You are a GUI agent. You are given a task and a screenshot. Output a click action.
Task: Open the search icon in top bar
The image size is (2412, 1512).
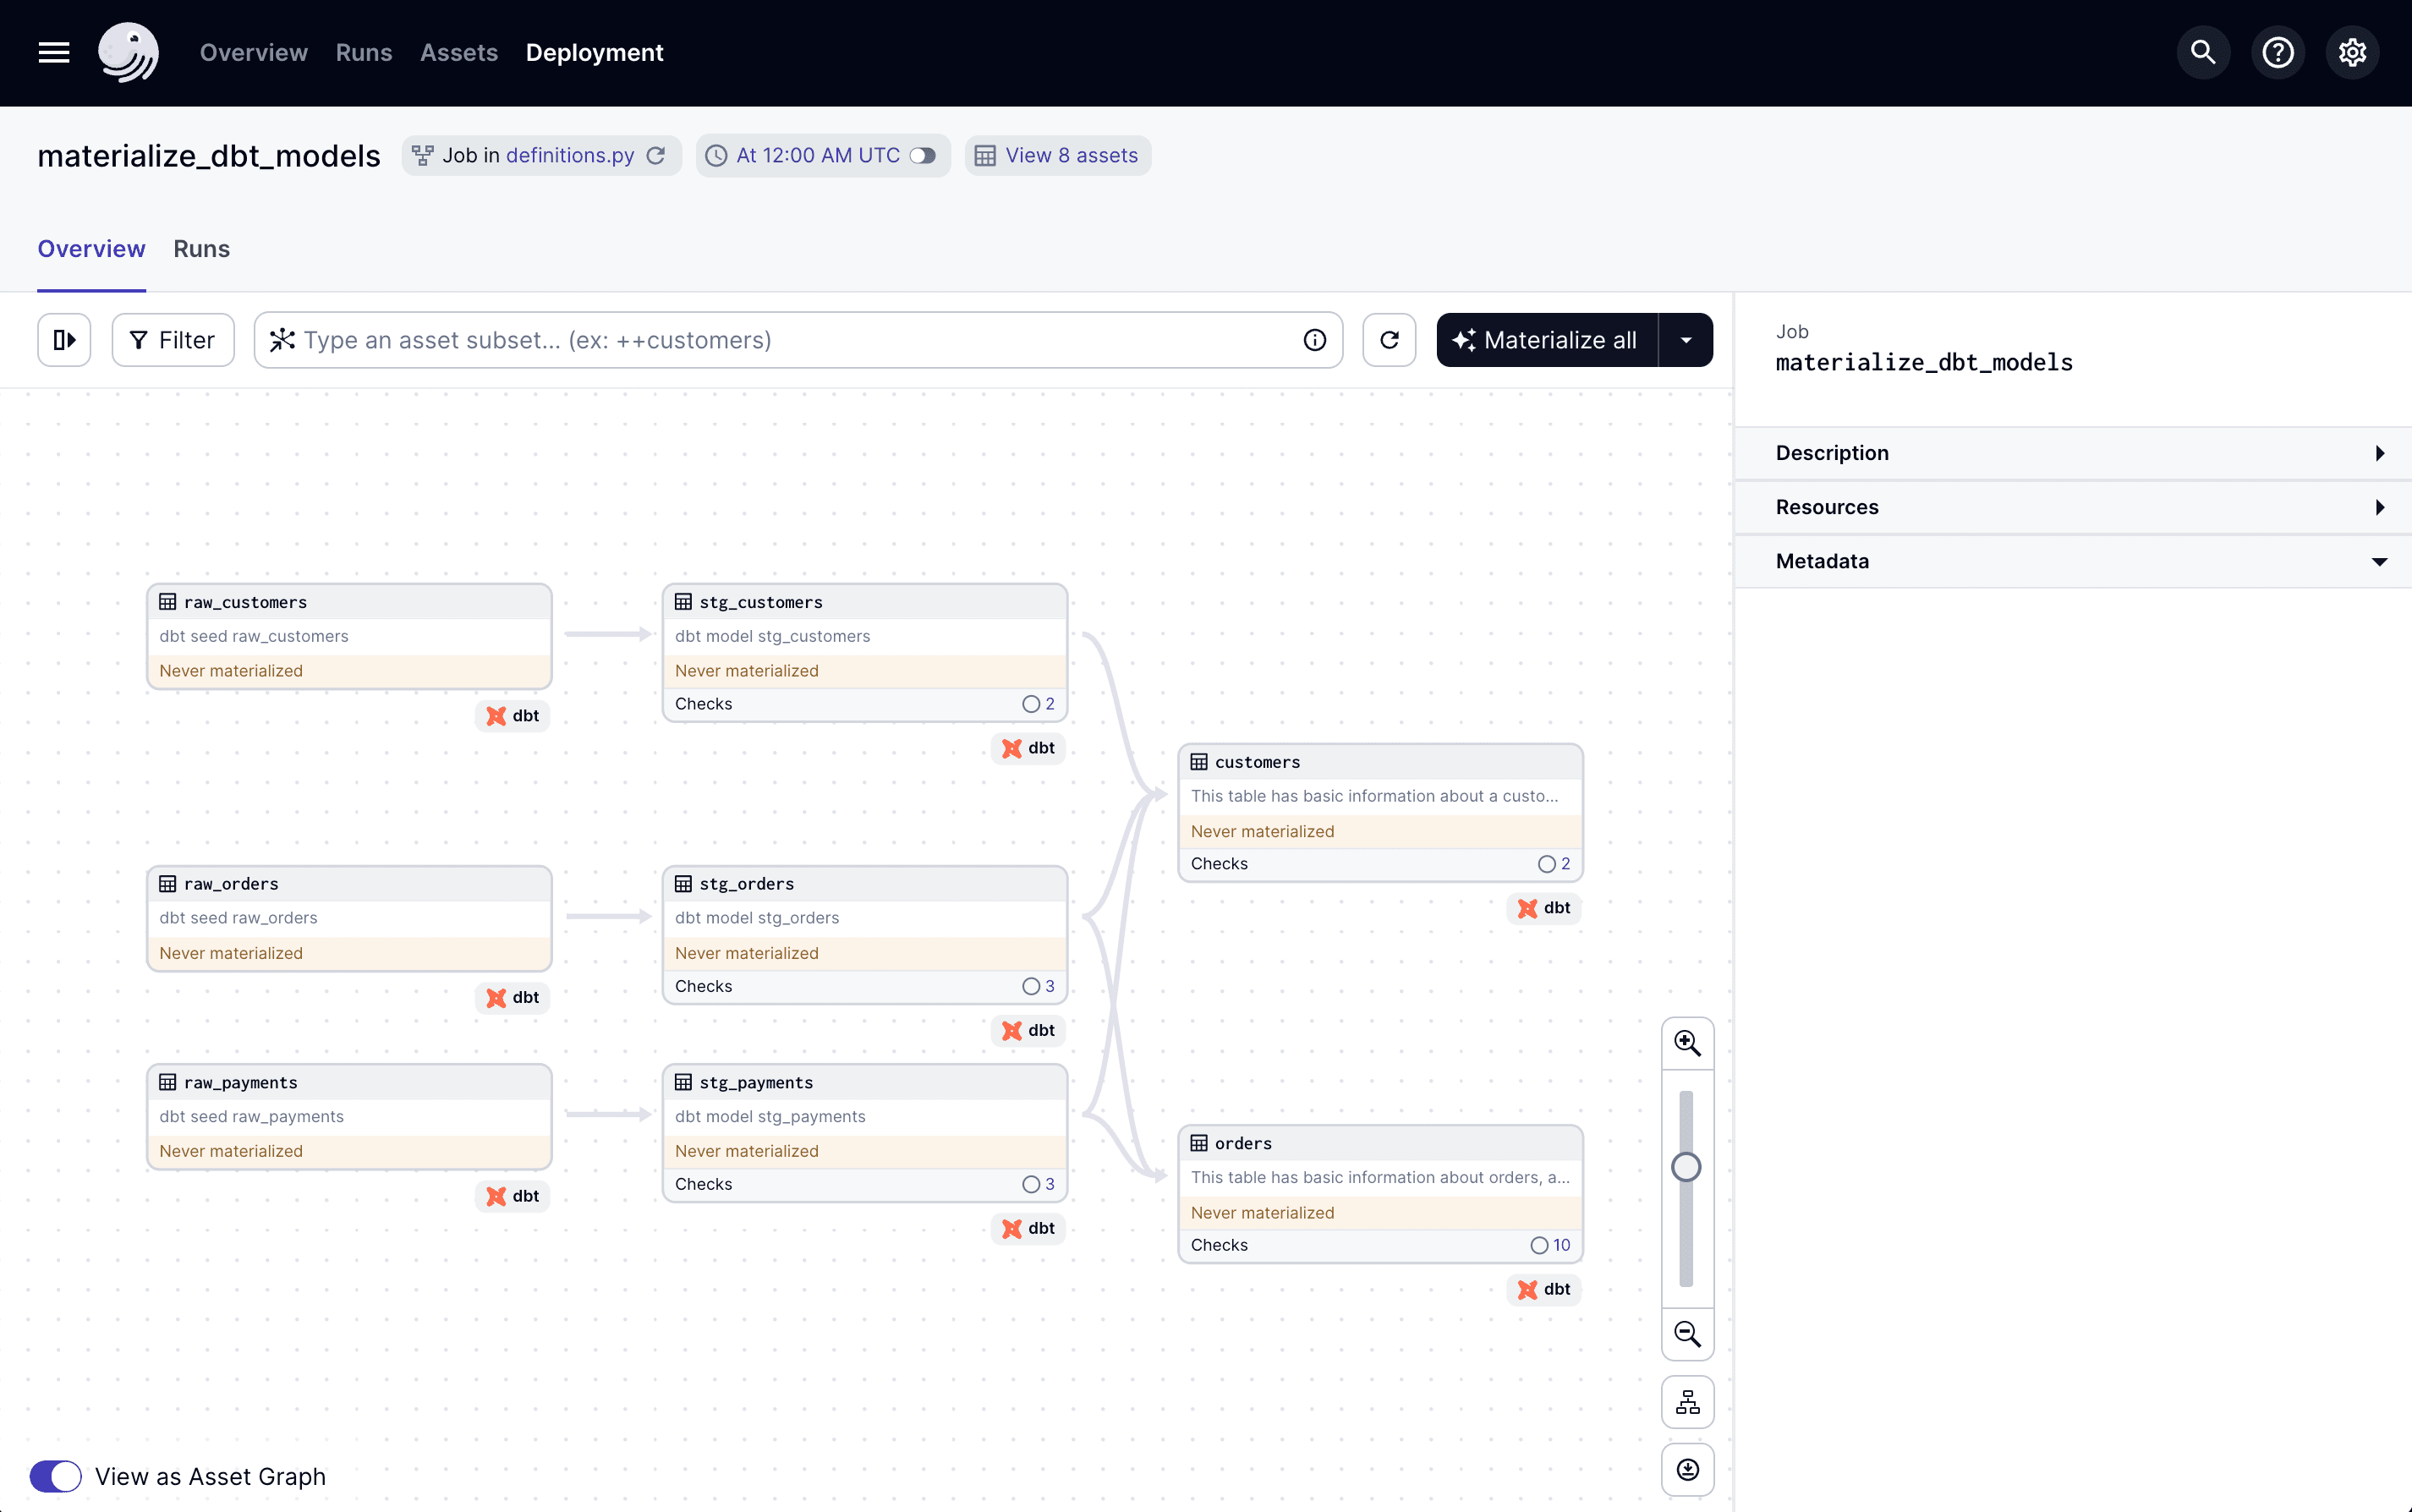click(2203, 52)
